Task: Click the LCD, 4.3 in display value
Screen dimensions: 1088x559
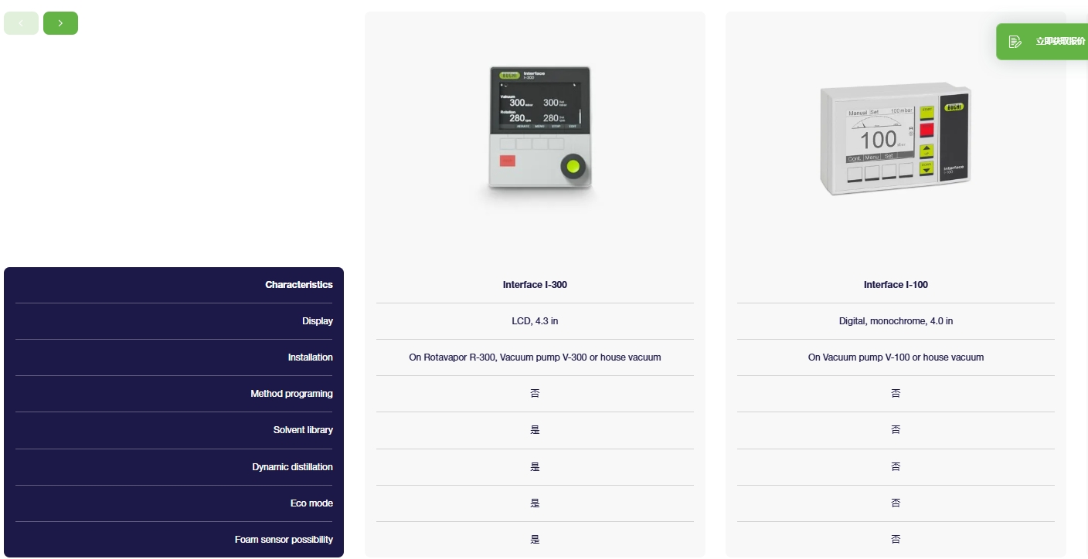Action: 535,321
